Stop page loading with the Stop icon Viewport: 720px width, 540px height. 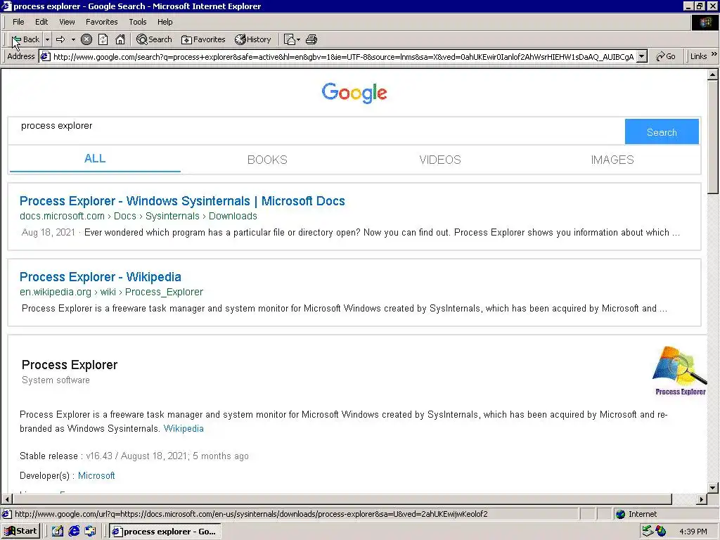click(86, 39)
